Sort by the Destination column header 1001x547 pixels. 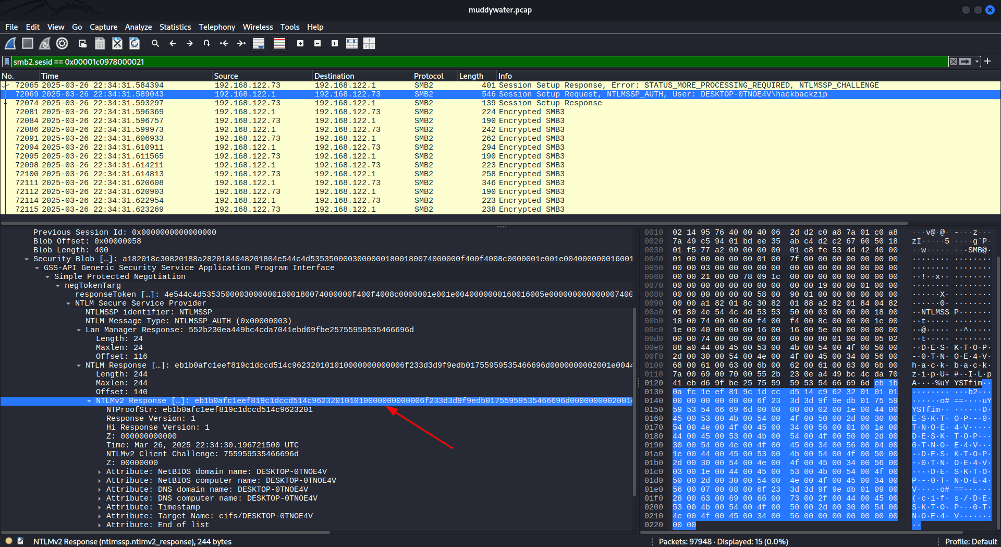click(362, 76)
